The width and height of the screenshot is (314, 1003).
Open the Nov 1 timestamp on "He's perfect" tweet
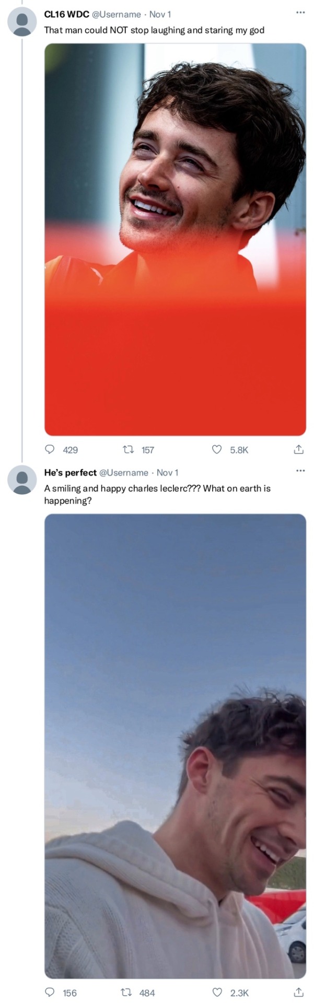point(167,473)
